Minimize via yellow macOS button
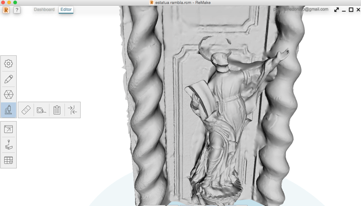 click(9, 2)
